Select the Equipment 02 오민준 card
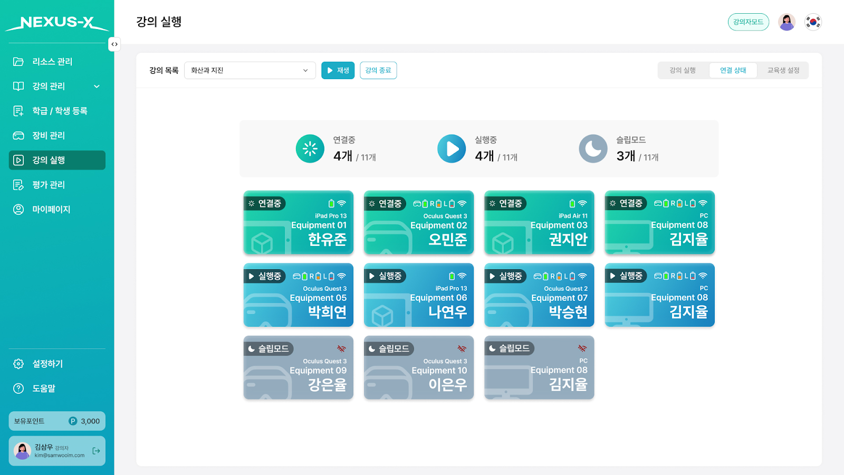Screen dimensions: 844x475 tap(419, 222)
